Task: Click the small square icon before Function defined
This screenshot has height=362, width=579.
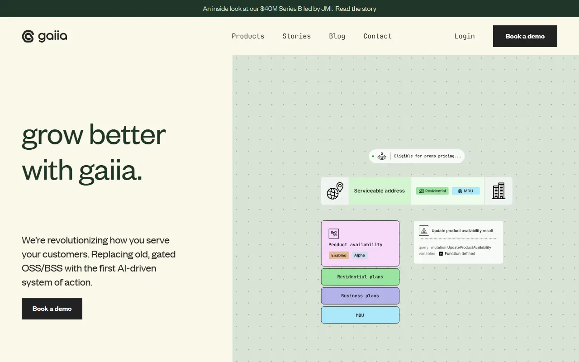Action: 441,254
